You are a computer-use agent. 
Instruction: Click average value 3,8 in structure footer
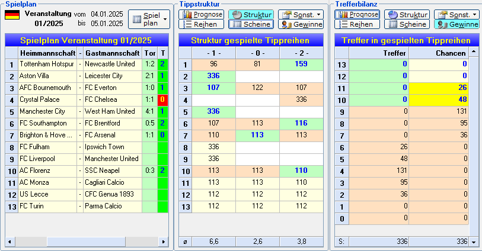pyautogui.click(x=301, y=242)
